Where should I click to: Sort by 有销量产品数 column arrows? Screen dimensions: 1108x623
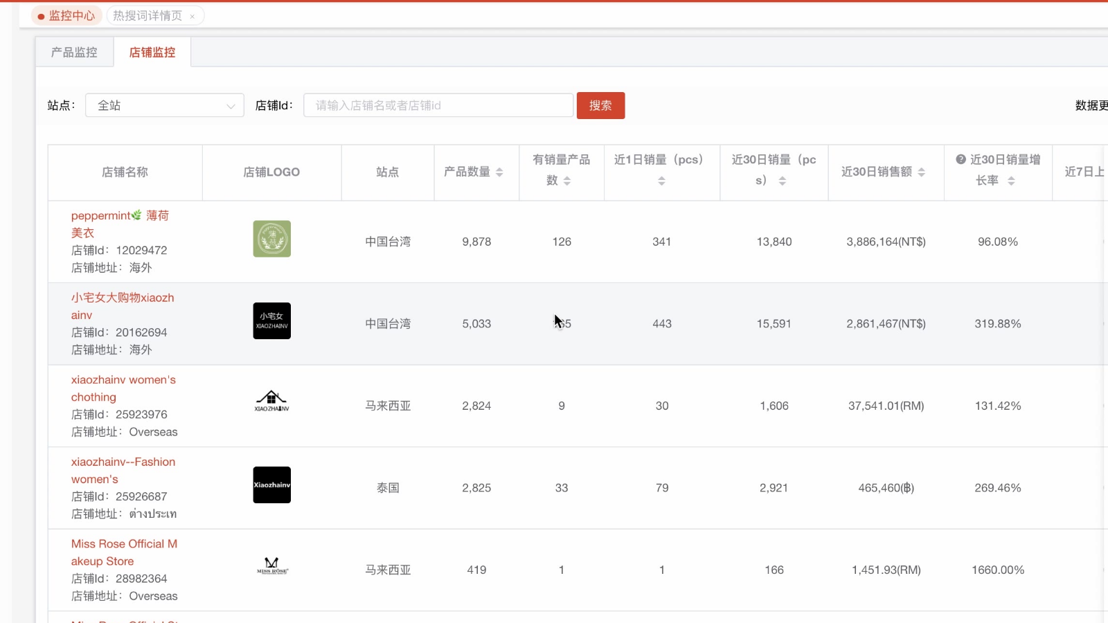pyautogui.click(x=567, y=181)
